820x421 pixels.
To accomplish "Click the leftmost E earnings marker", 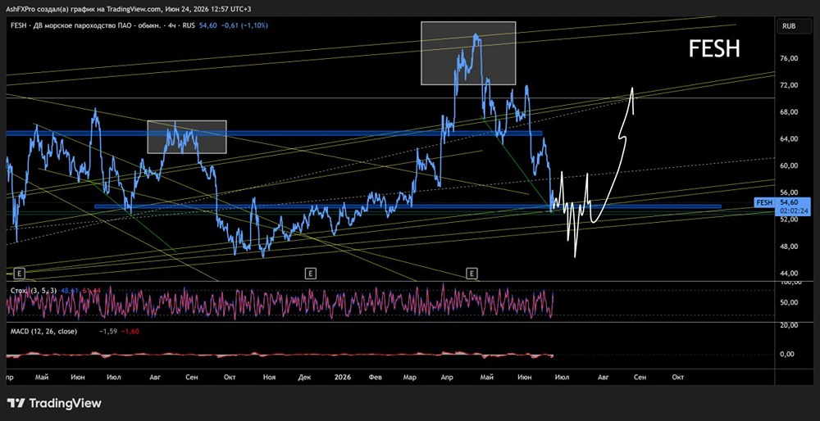I will pyautogui.click(x=20, y=274).
